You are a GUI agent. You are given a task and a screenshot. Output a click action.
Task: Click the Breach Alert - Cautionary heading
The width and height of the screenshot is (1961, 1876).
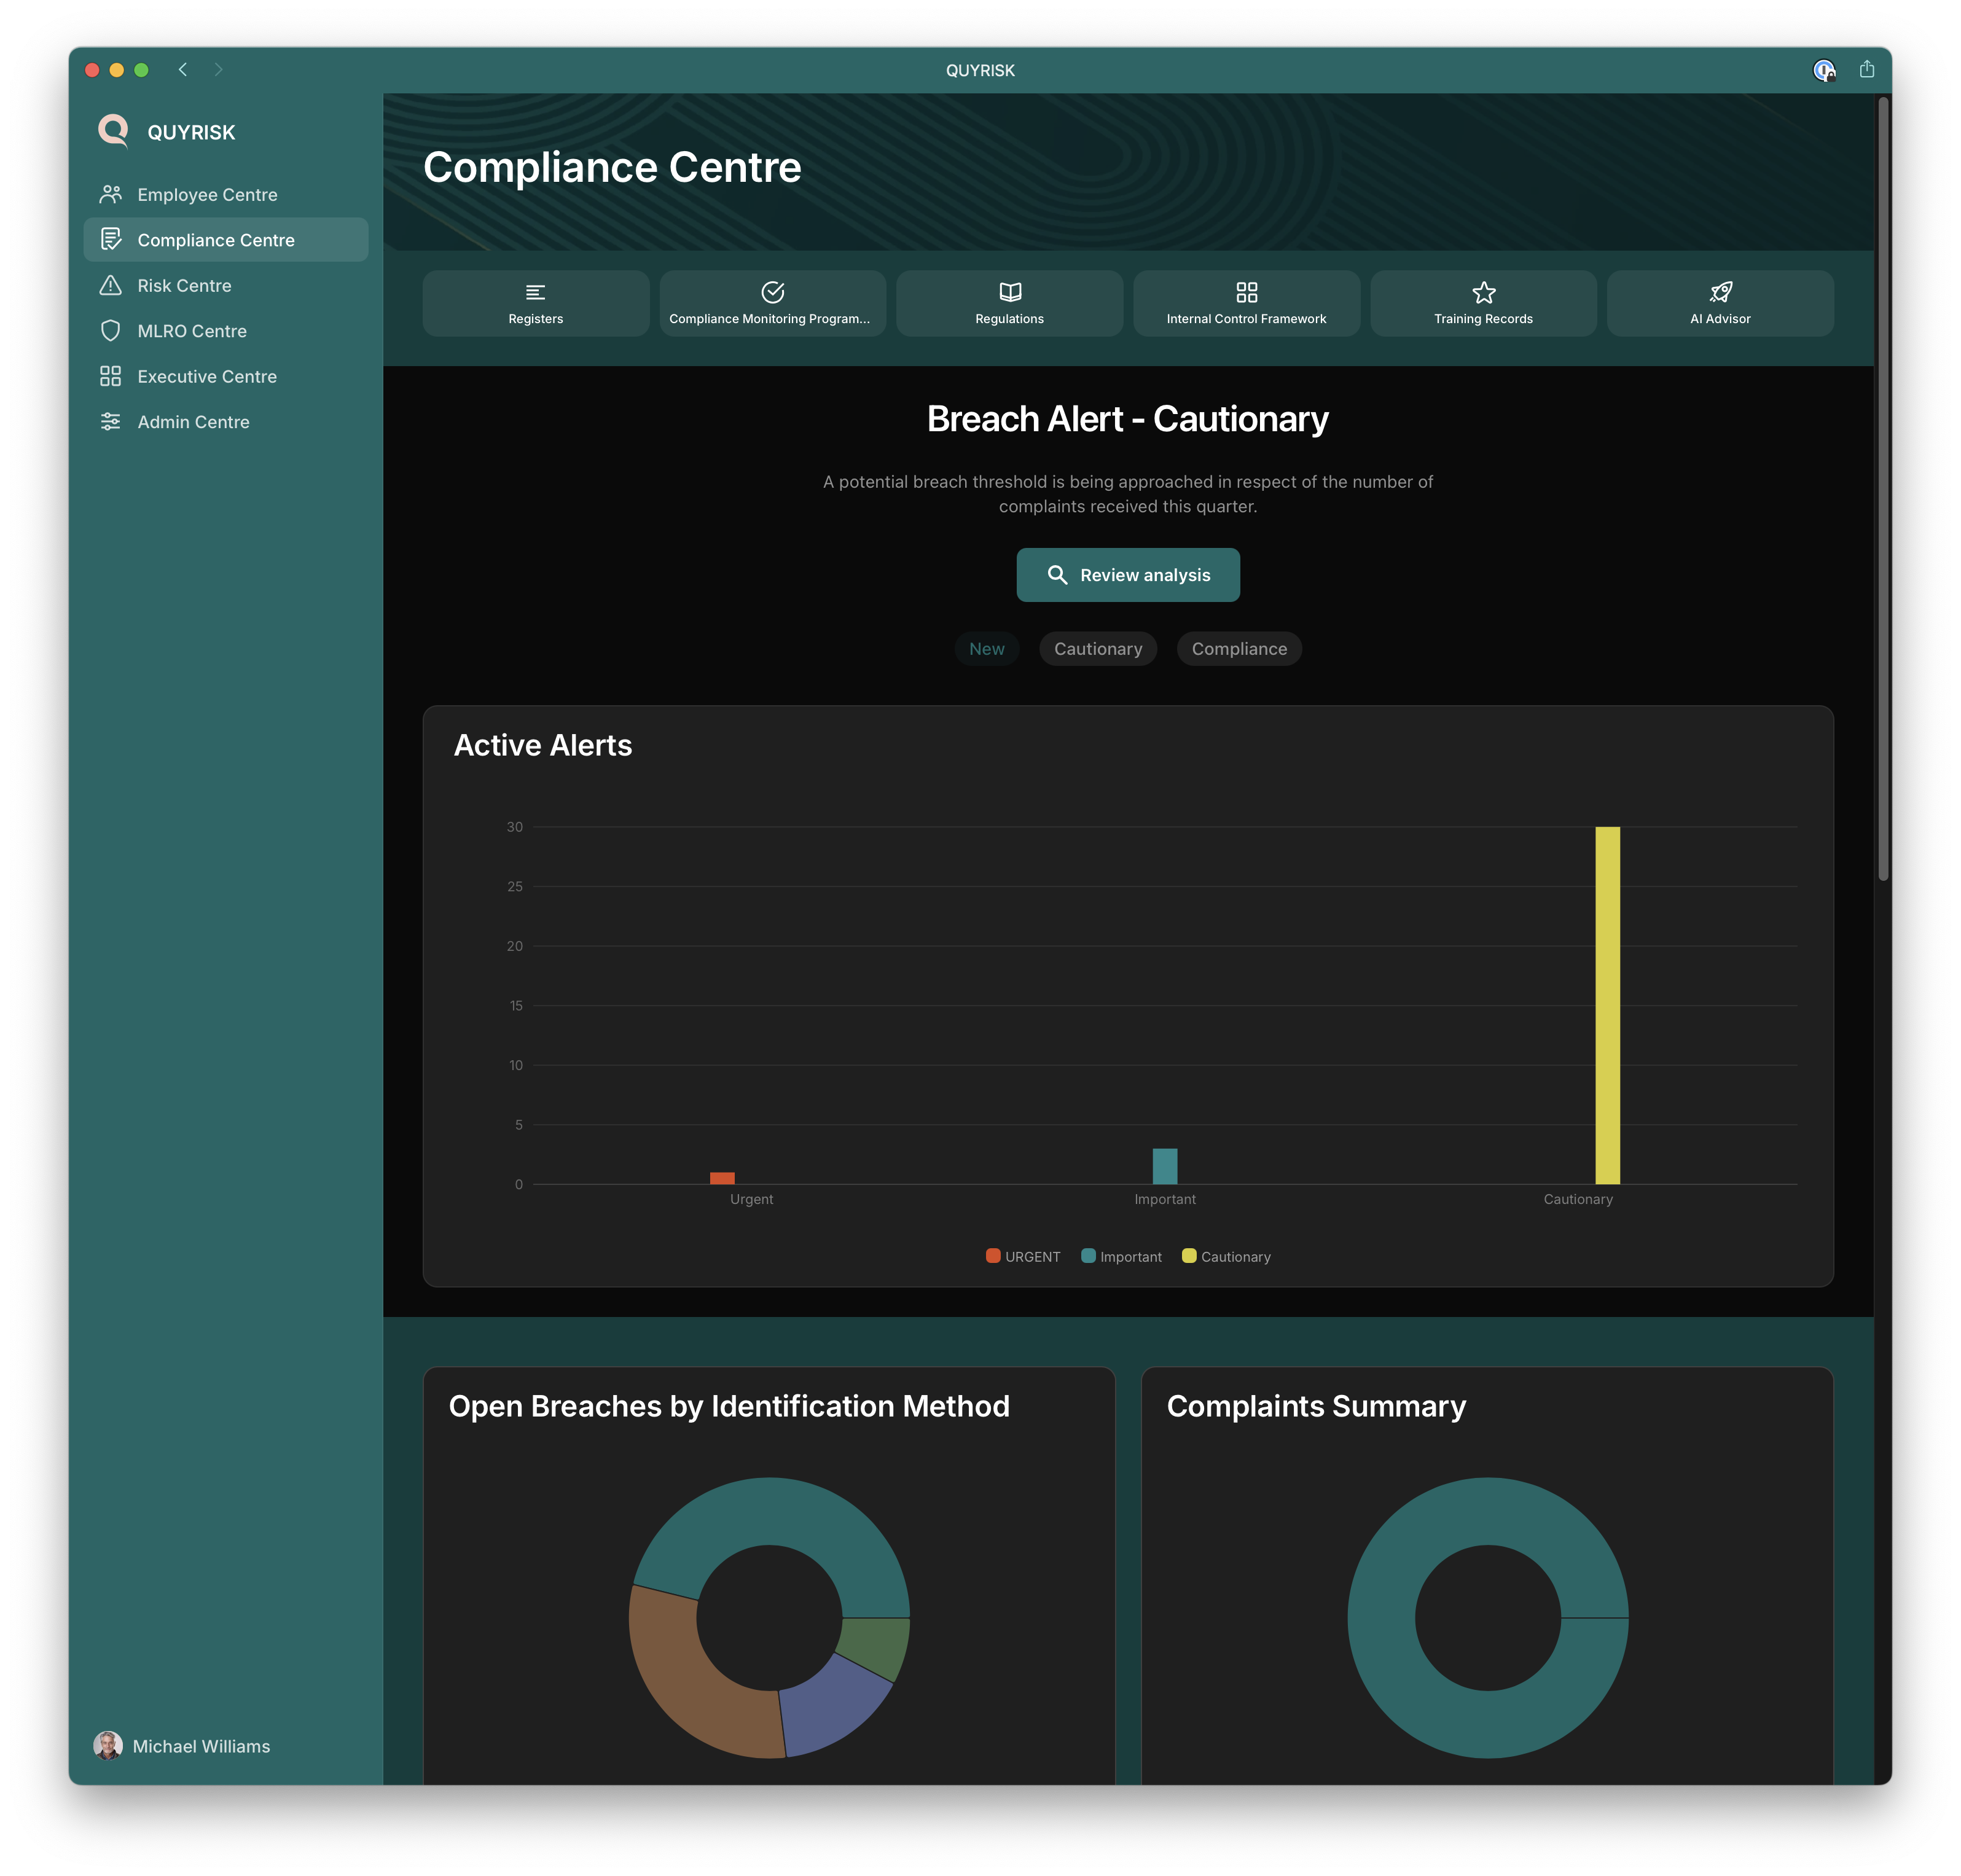pos(1127,418)
